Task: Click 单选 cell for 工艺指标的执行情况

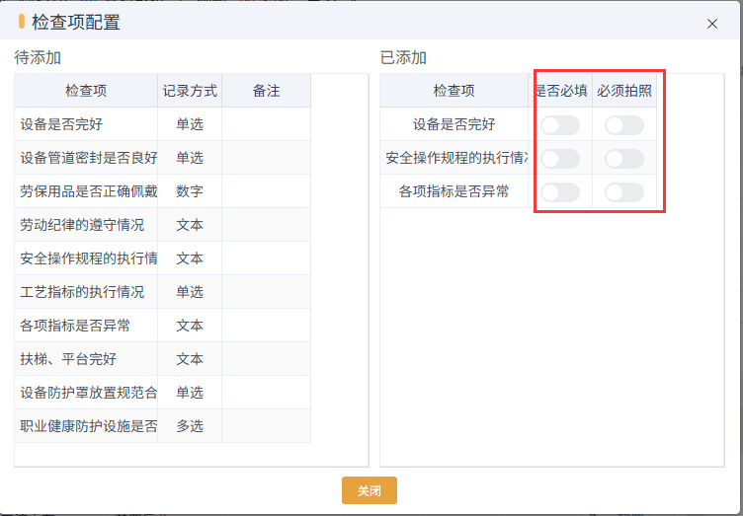Action: (190, 292)
